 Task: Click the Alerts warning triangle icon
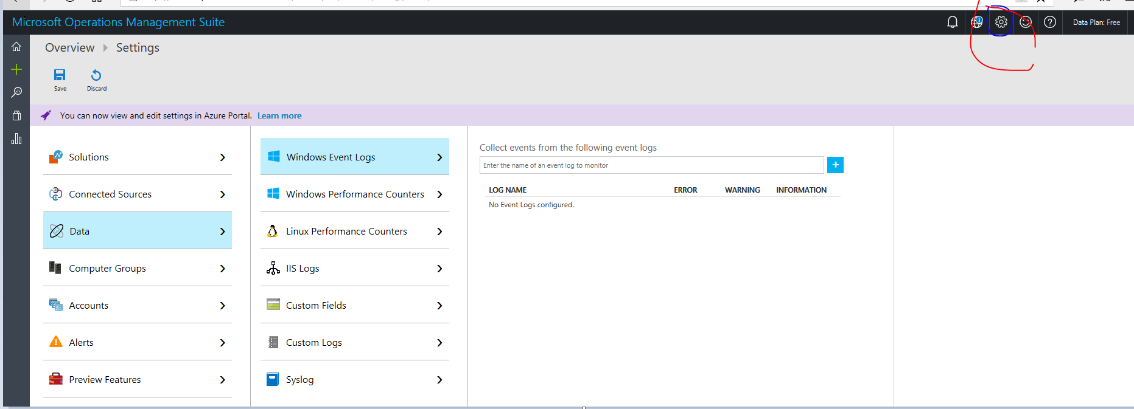[56, 342]
